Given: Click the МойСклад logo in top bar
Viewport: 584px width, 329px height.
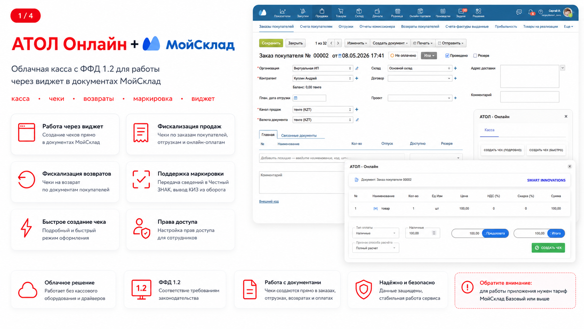Looking at the screenshot, I should pos(263,13).
